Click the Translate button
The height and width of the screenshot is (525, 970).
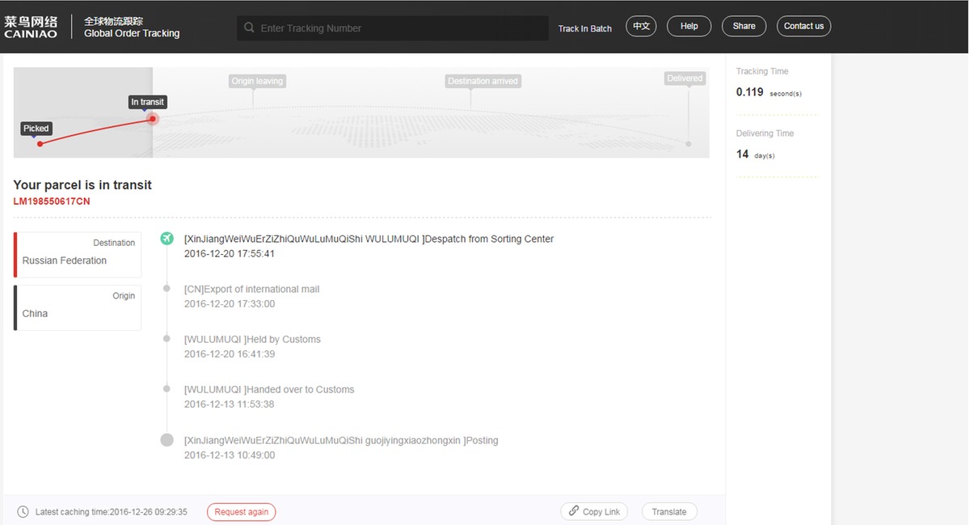point(669,511)
